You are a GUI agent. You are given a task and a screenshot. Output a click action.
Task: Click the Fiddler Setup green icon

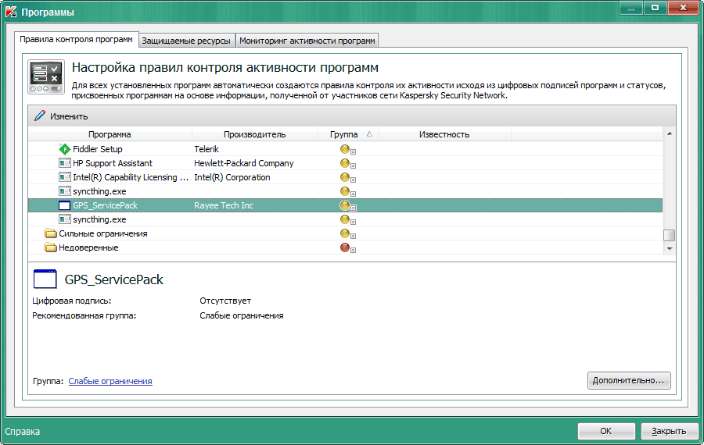click(65, 149)
